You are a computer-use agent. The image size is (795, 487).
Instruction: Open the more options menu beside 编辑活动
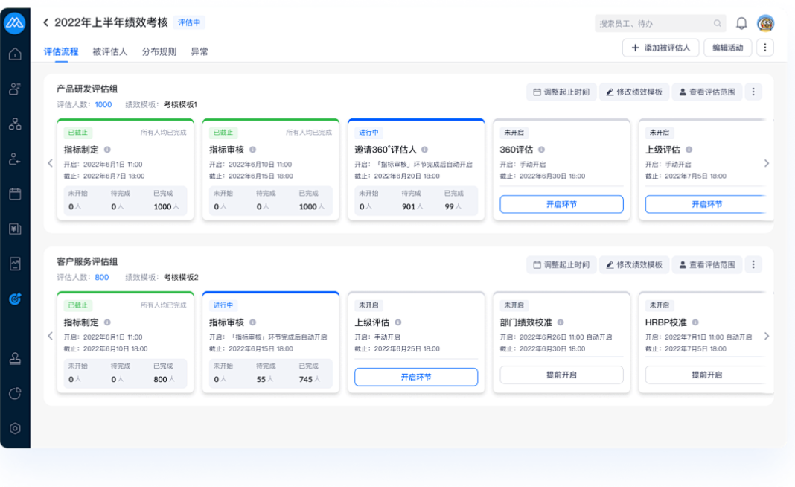(765, 48)
